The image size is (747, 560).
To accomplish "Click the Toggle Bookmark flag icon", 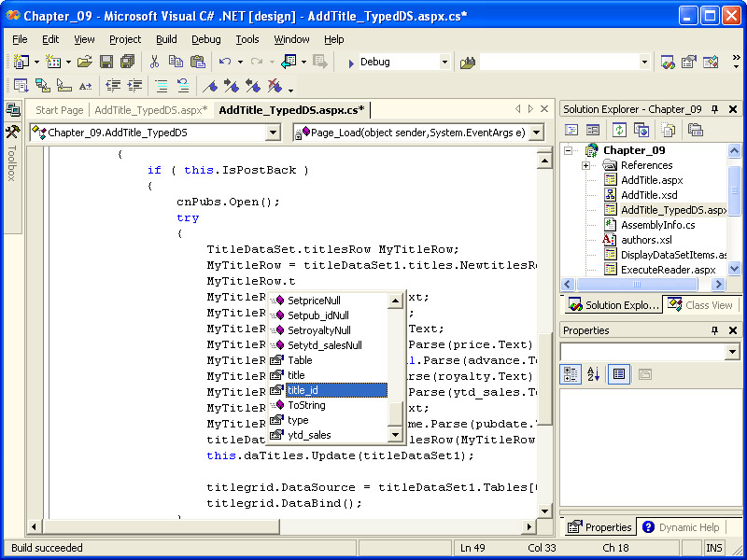I will click(211, 86).
